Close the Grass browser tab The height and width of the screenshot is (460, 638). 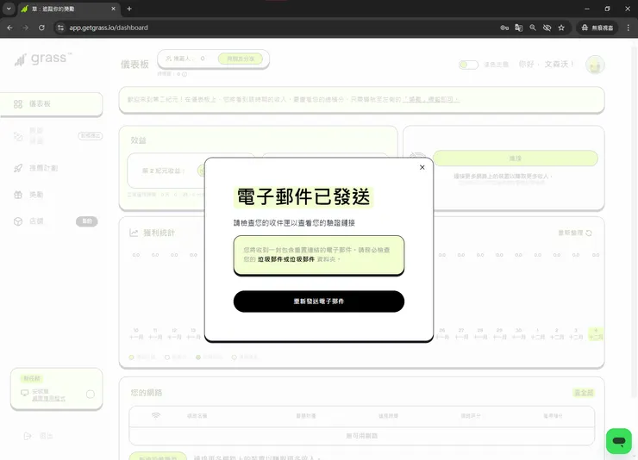(113, 9)
